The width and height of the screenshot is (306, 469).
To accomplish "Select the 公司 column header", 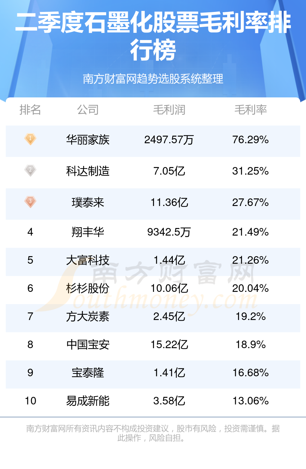I will tap(87, 110).
